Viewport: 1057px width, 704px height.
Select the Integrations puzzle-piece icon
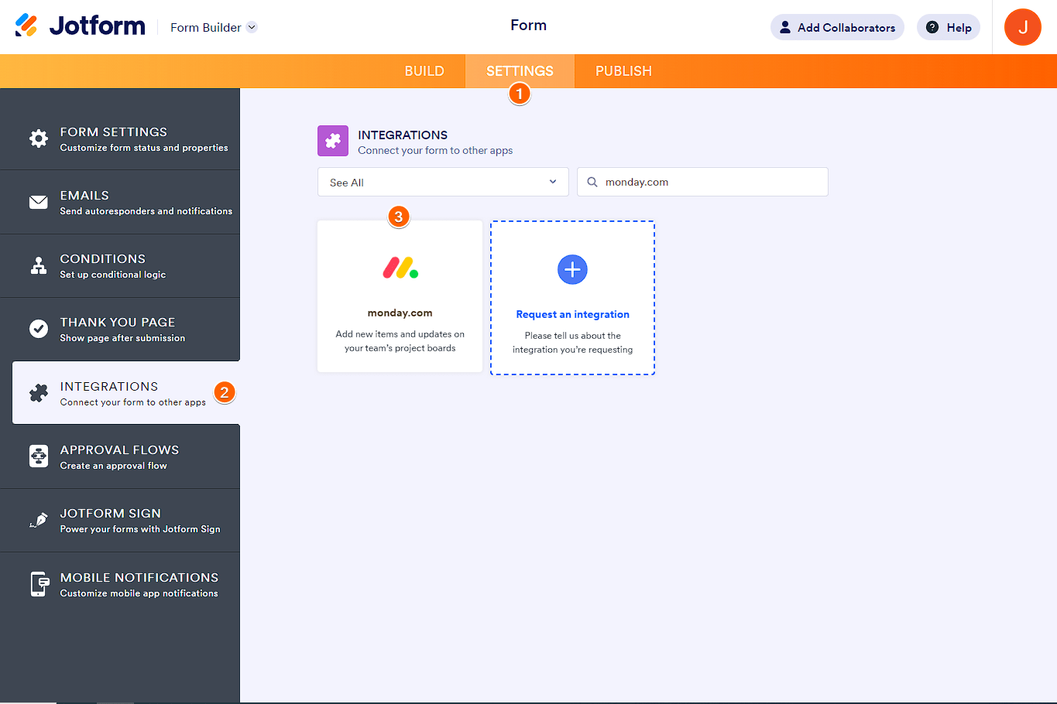point(39,392)
